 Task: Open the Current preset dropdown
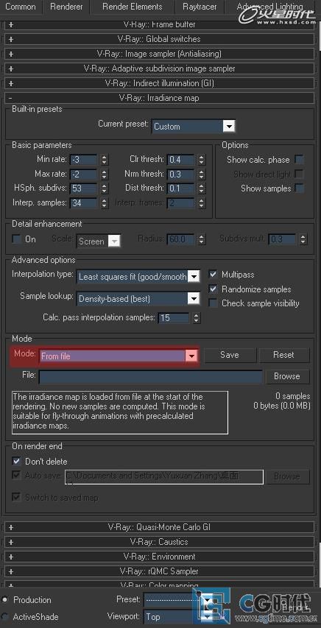pos(193,127)
